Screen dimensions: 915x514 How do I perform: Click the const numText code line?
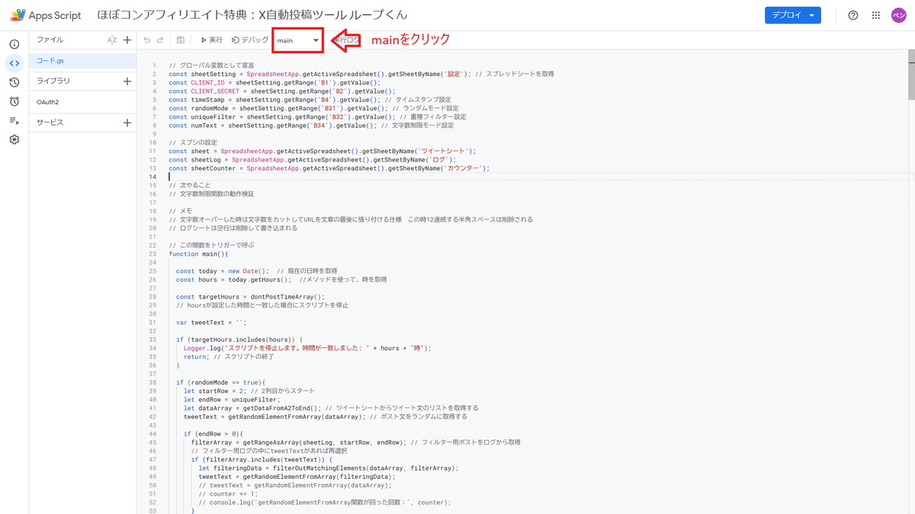[311, 125]
